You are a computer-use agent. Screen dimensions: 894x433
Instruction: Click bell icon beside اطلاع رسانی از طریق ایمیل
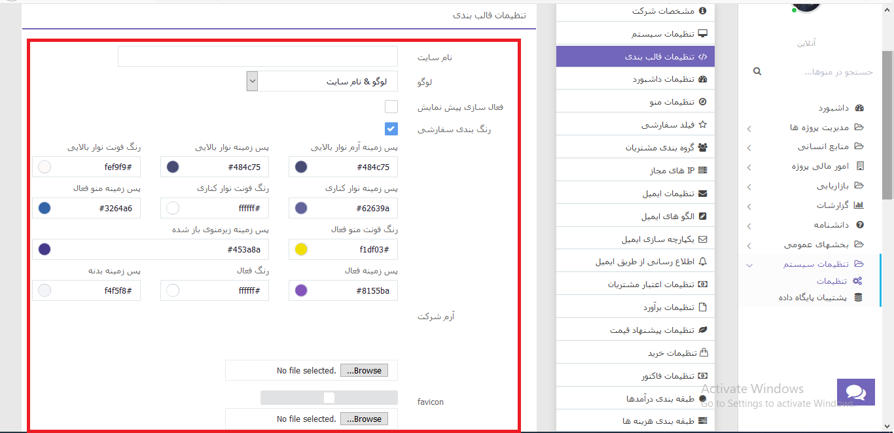click(703, 262)
